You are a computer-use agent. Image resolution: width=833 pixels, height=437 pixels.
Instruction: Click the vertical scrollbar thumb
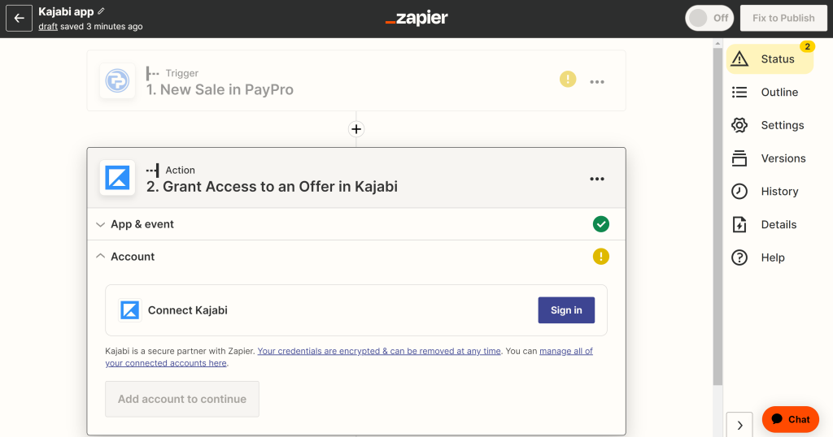pyautogui.click(x=717, y=216)
